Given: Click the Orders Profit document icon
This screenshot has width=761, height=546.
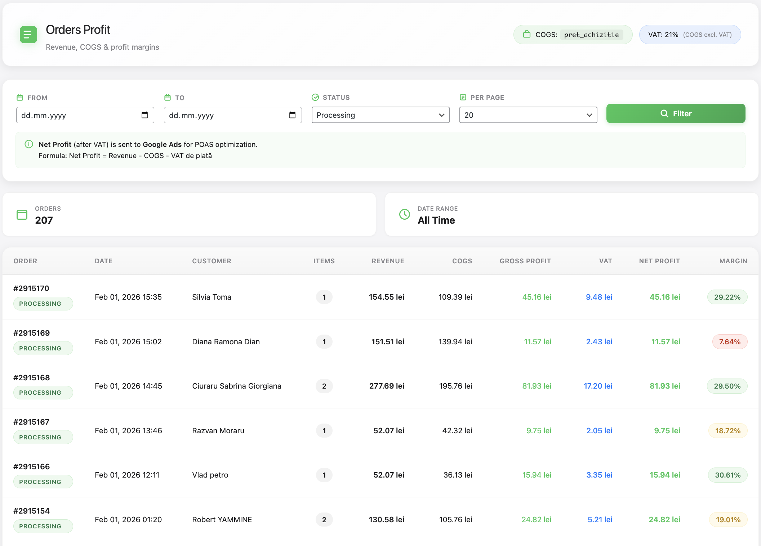Looking at the screenshot, I should (x=28, y=35).
